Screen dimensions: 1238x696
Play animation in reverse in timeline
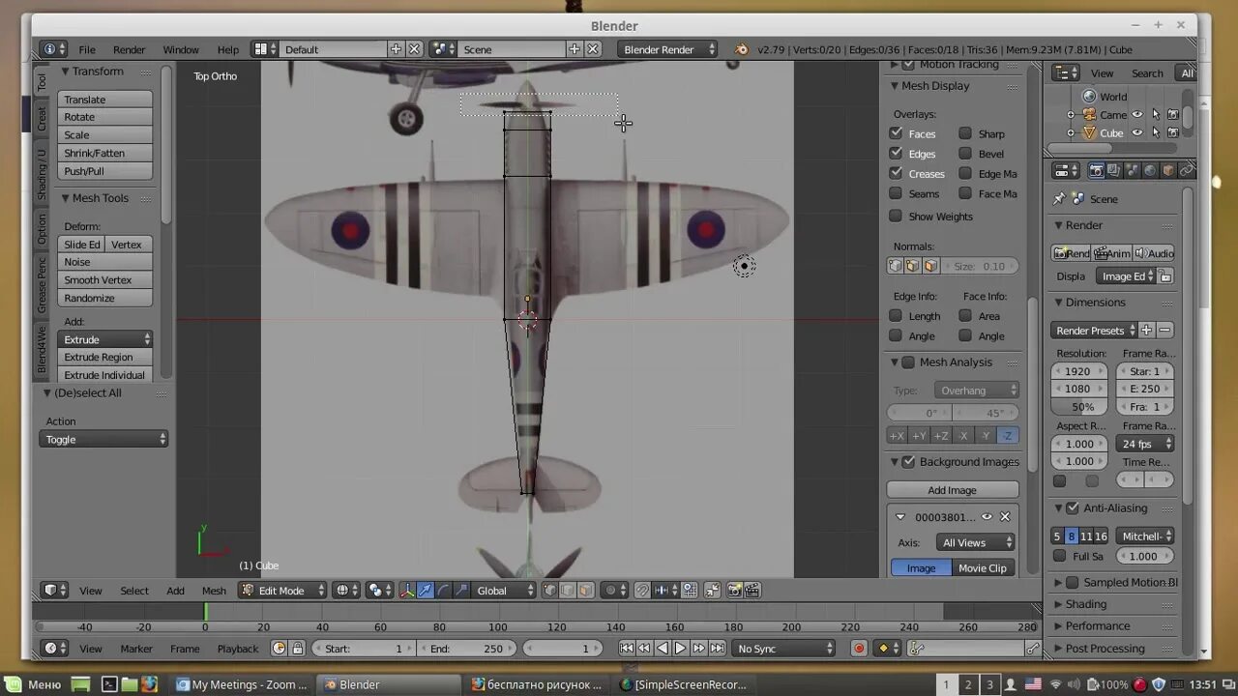tap(663, 649)
